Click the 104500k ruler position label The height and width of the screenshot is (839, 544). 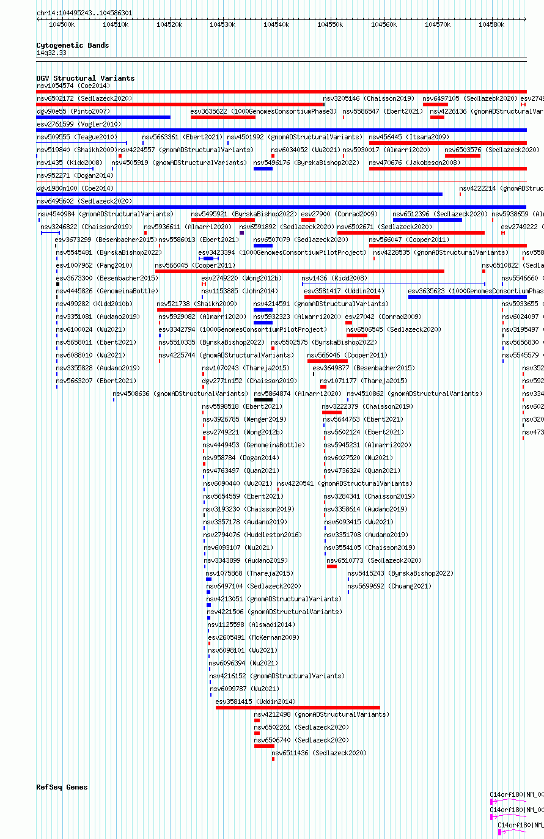tap(62, 24)
